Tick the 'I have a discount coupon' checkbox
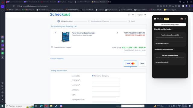This screenshot has width=193, height=108. (x=52, y=47)
